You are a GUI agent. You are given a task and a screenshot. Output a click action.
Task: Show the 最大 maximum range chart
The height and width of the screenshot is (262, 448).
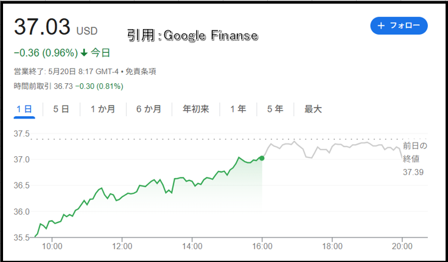pos(313,109)
